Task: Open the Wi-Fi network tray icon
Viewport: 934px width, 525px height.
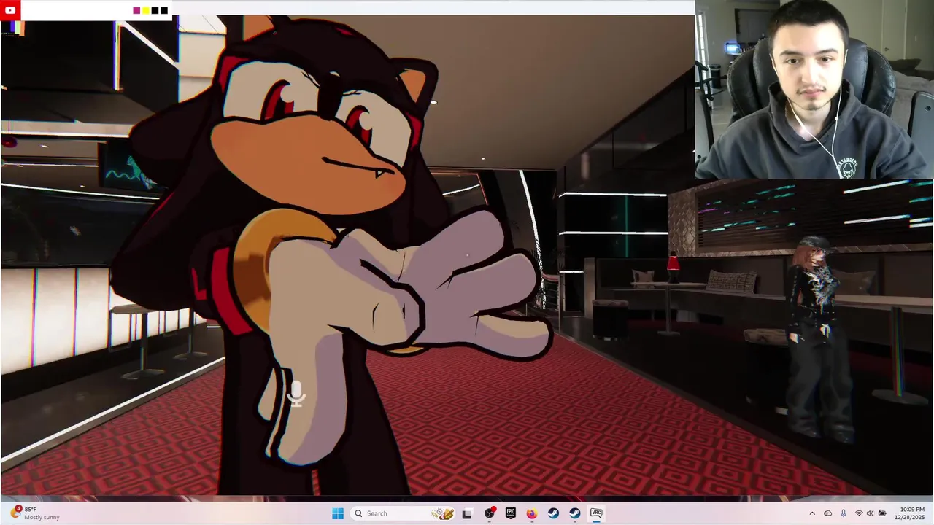Action: click(x=859, y=513)
